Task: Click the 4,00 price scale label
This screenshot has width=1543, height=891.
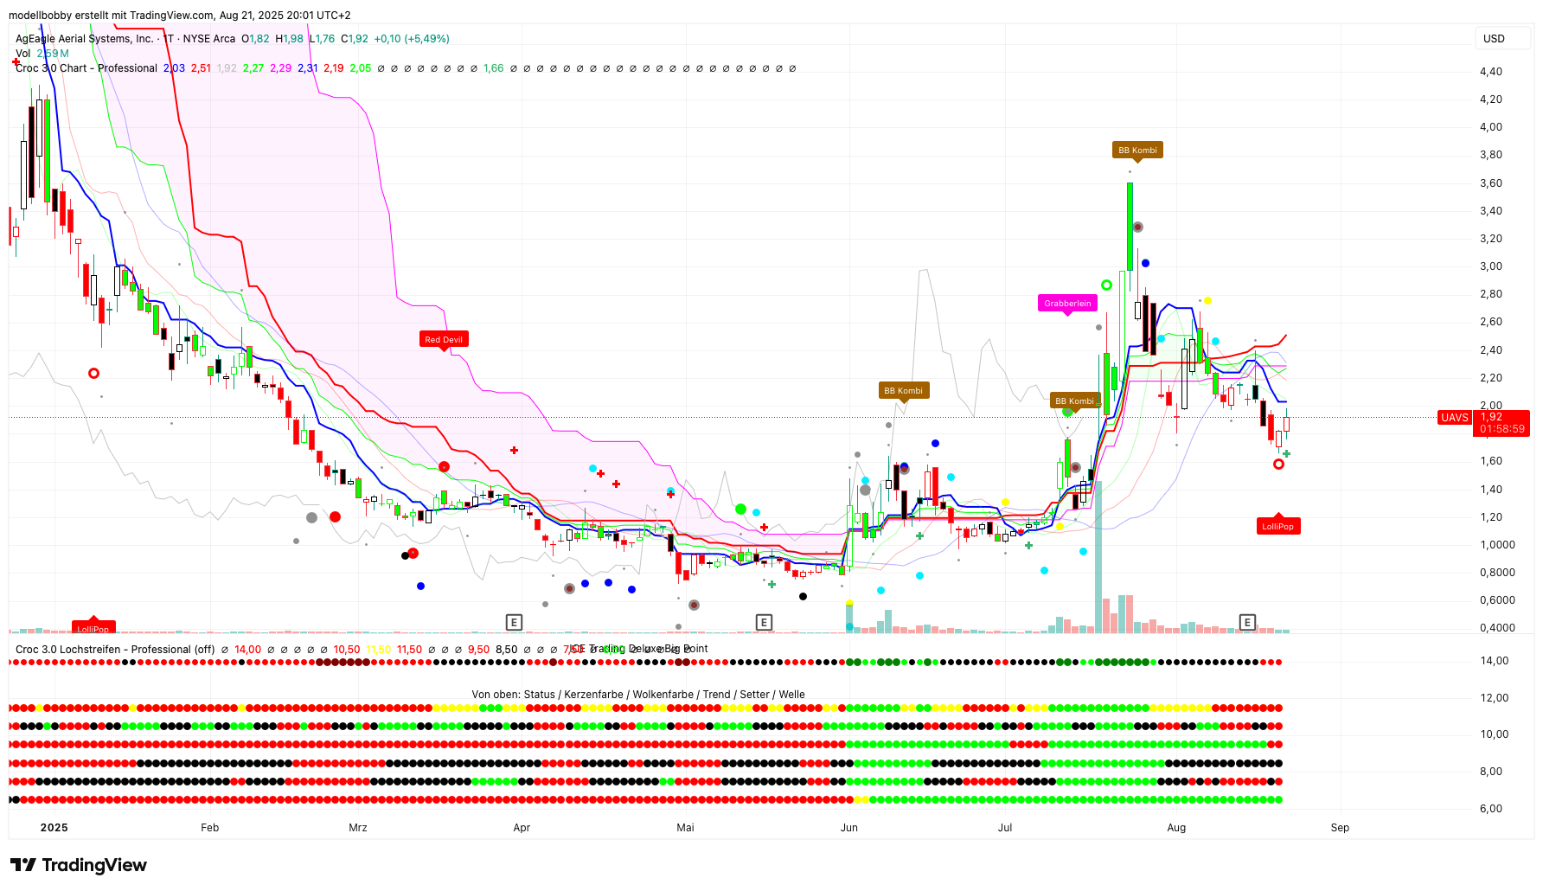Action: coord(1490,127)
